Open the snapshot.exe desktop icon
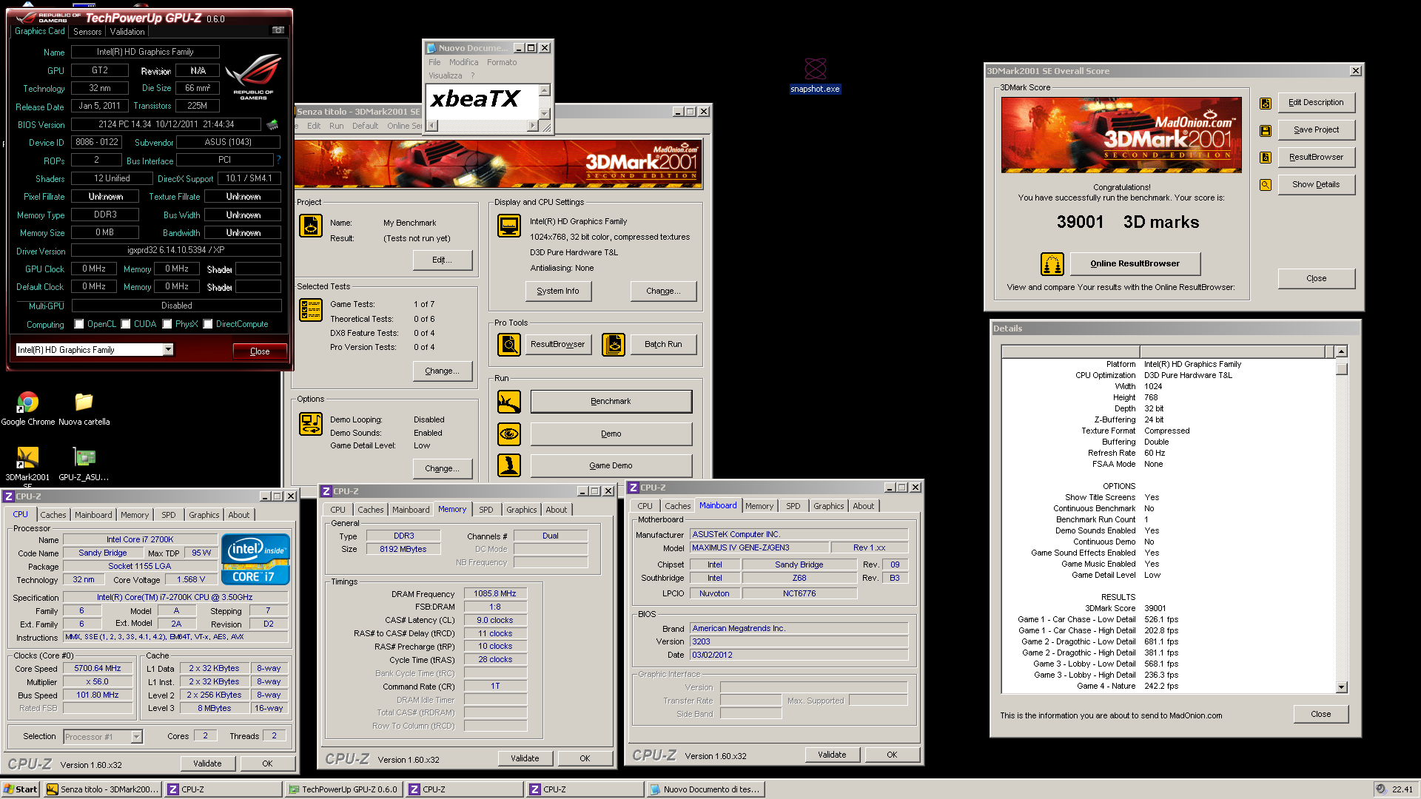 click(815, 75)
